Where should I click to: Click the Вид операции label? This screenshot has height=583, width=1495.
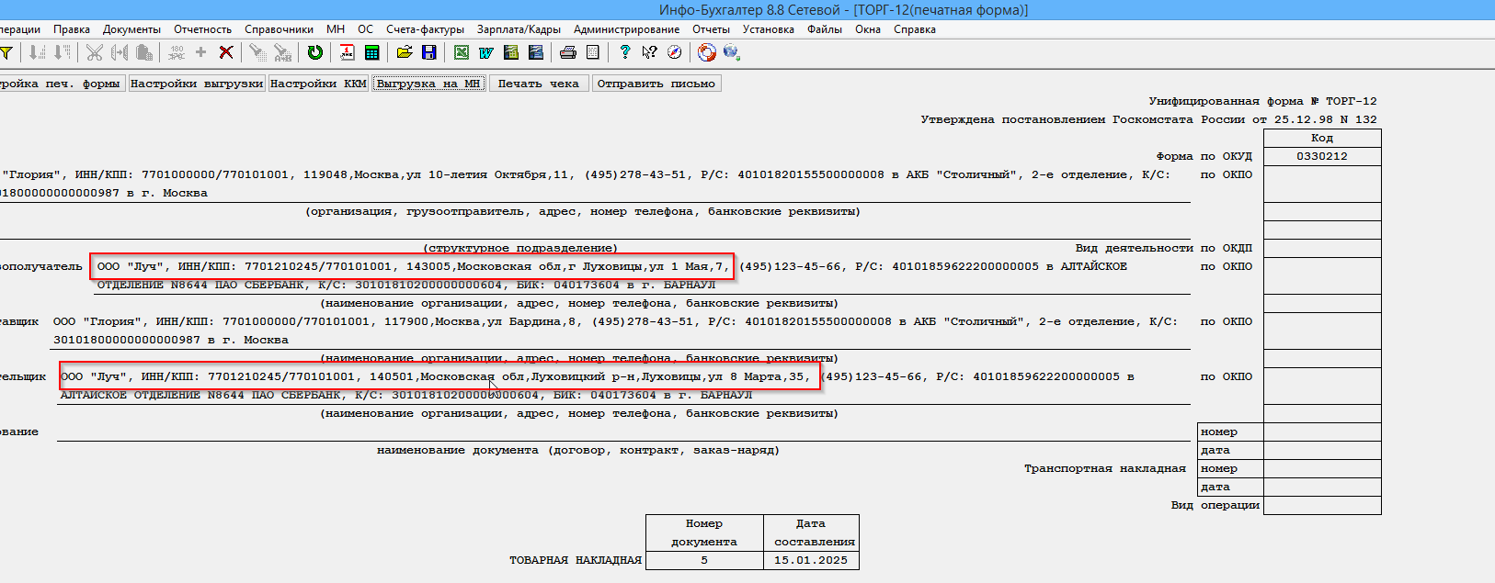coord(1215,505)
